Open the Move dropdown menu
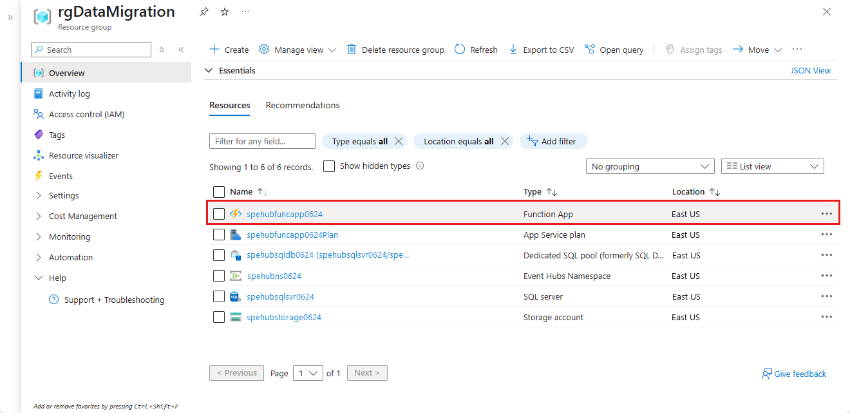Screen dimensions: 850x413 [757, 50]
